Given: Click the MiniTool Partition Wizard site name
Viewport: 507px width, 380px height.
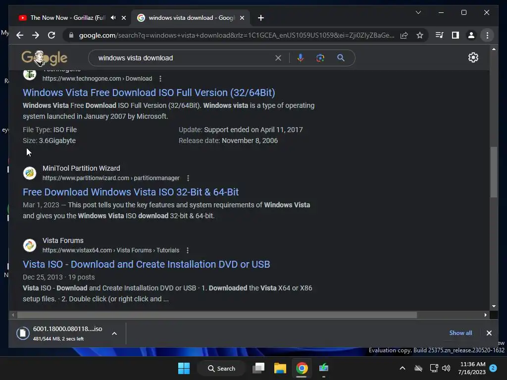Looking at the screenshot, I should coord(81,168).
